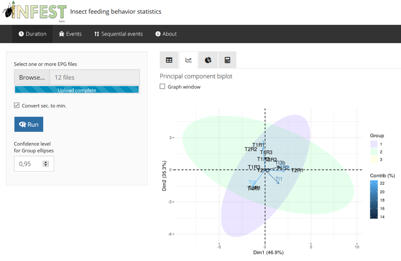Click Browse... to select EPG files
The image size is (401, 261).
pyautogui.click(x=32, y=77)
